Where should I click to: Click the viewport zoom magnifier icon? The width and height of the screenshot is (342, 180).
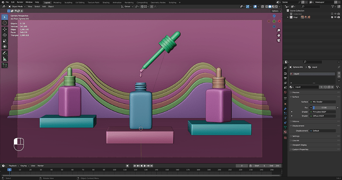[x=279, y=30]
